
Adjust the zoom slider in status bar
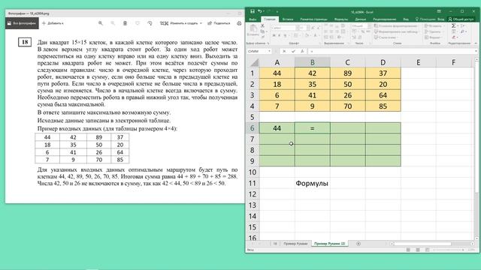449,250
